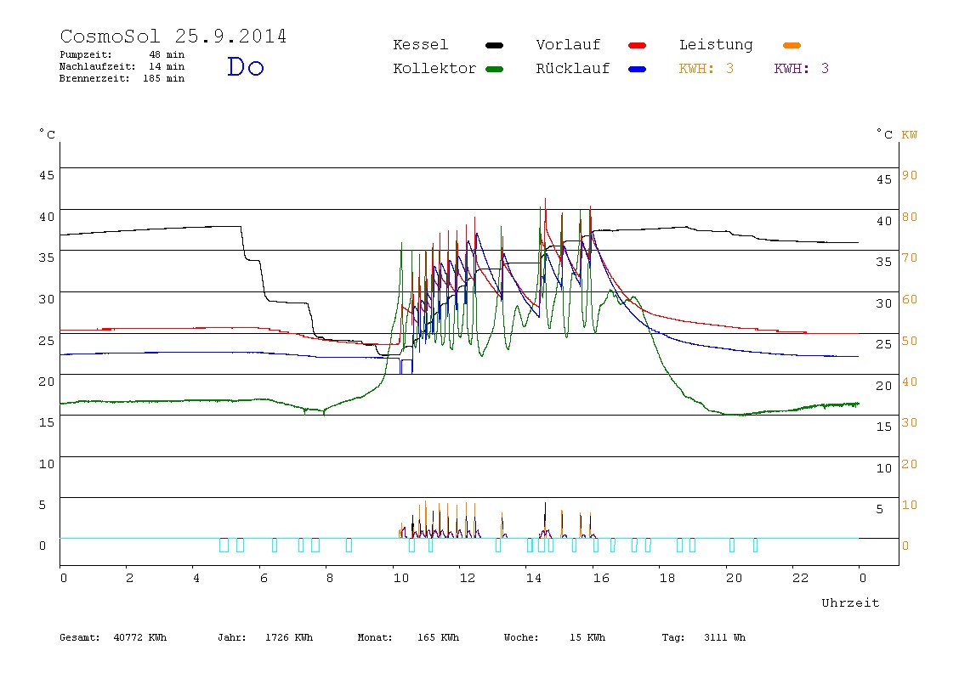
Task: Click the left axis 20 °C value
Action: 47,382
